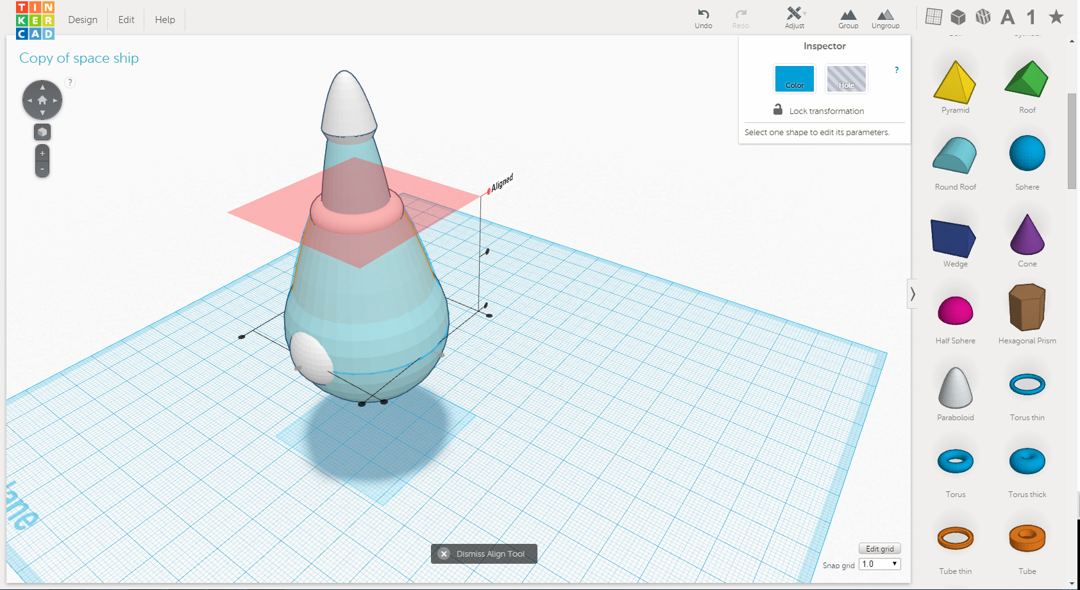The height and width of the screenshot is (590, 1080).
Task: Zoom out with the minus button
Action: pos(42,170)
